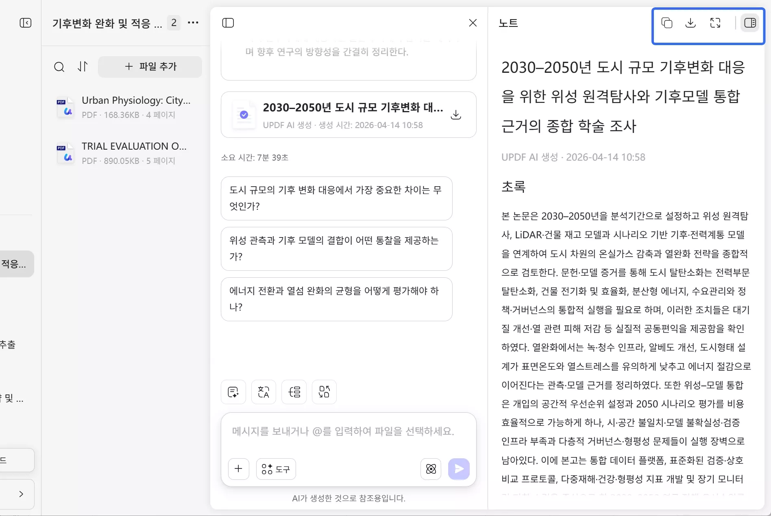Click the 파일 추가 add file button

150,67
